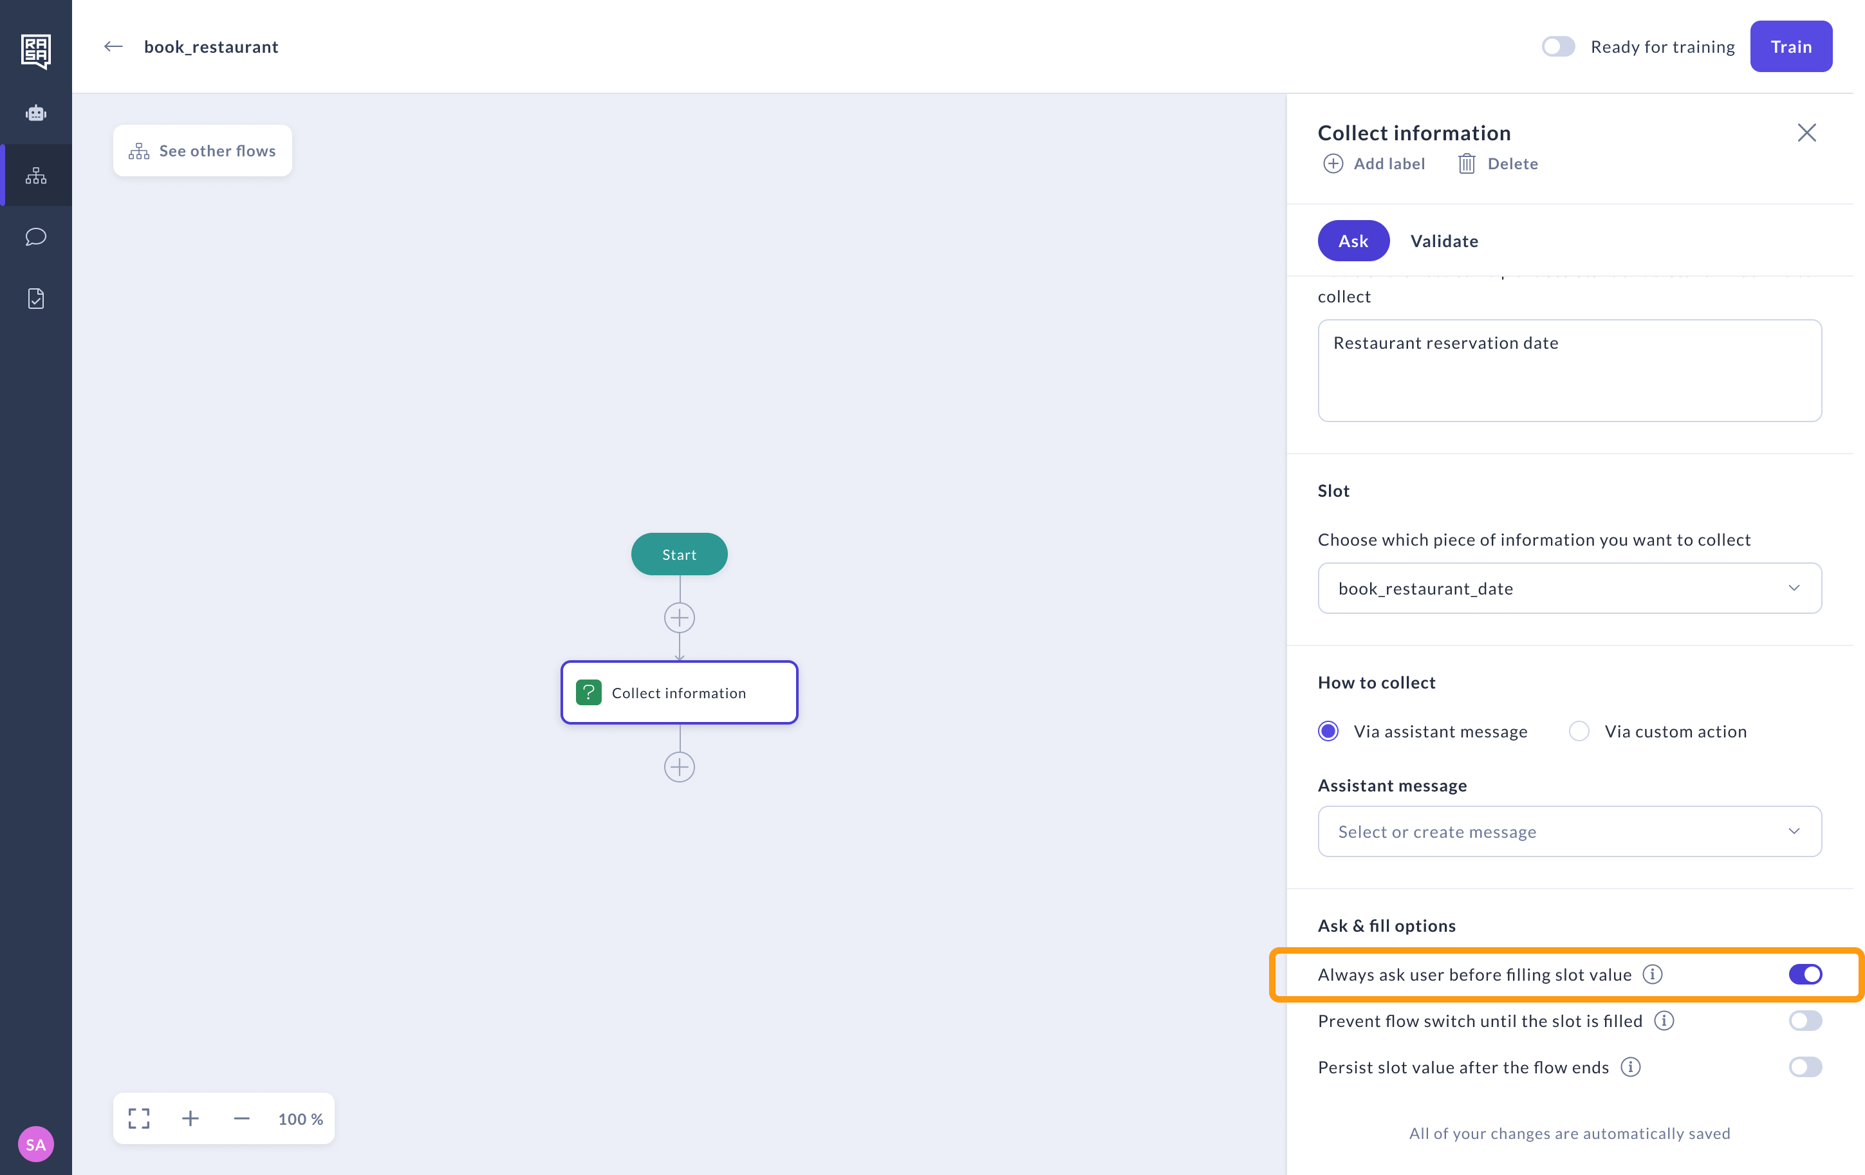
Task: Click the Delete trash icon in panel
Action: (x=1466, y=163)
